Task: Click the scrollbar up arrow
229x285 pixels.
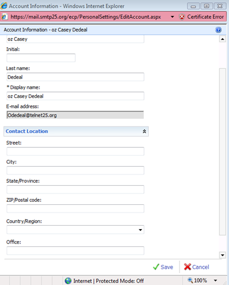Action: tap(222, 39)
